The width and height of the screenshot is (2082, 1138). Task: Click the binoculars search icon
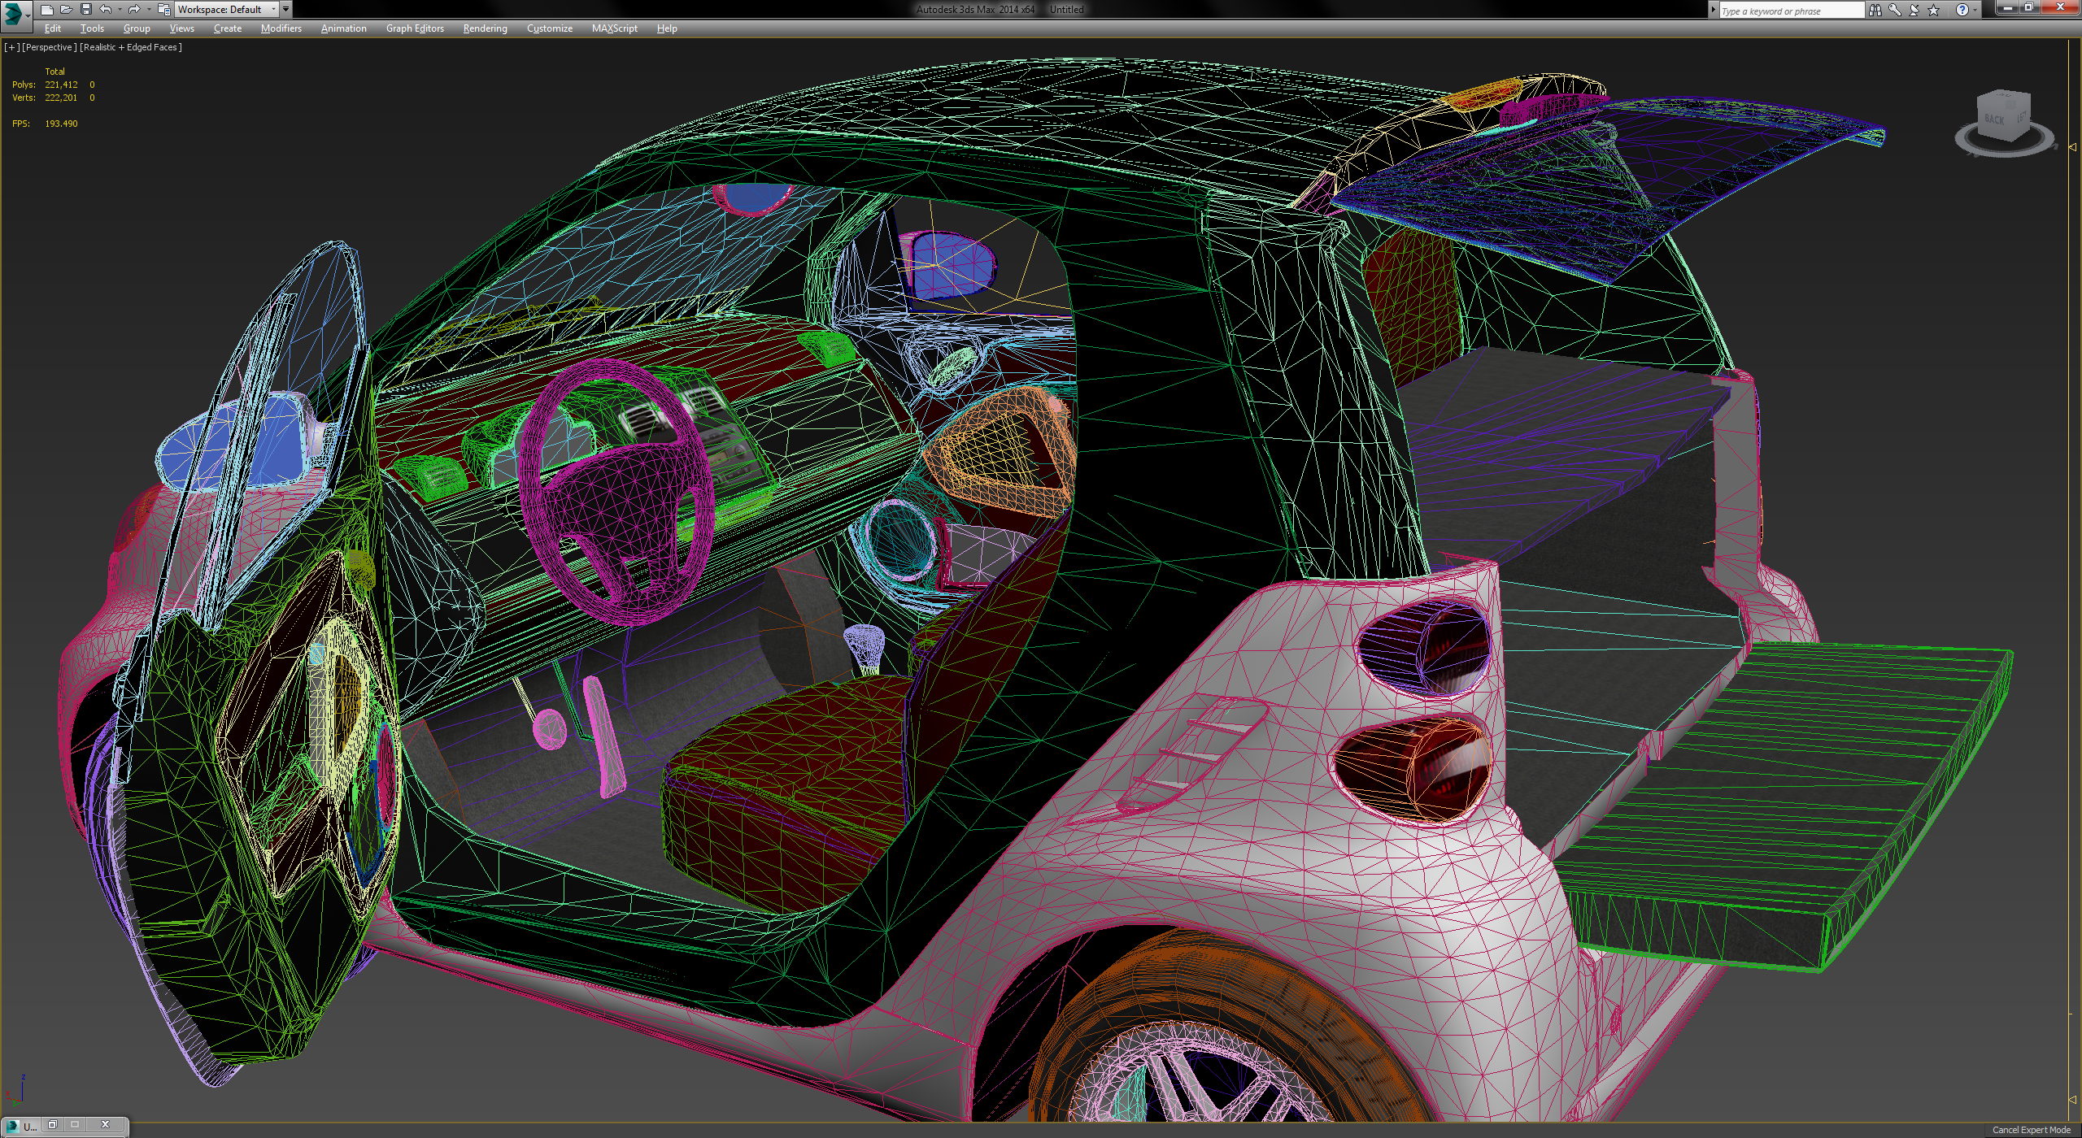(1875, 11)
